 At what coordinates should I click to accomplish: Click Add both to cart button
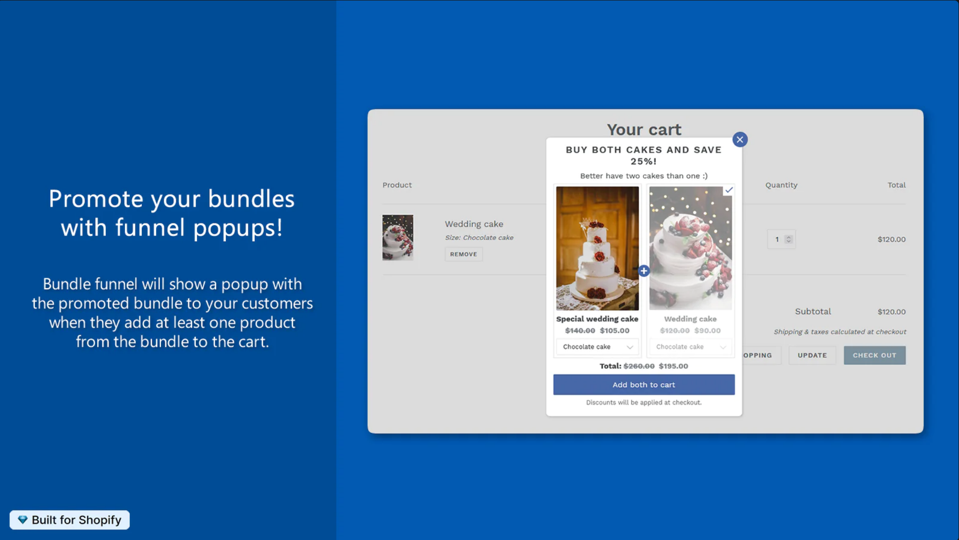[644, 384]
